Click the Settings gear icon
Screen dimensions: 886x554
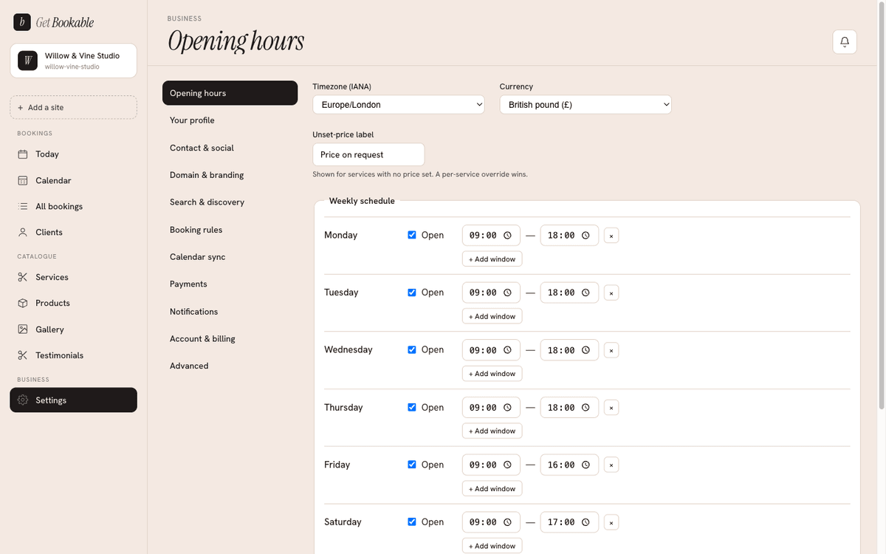23,400
